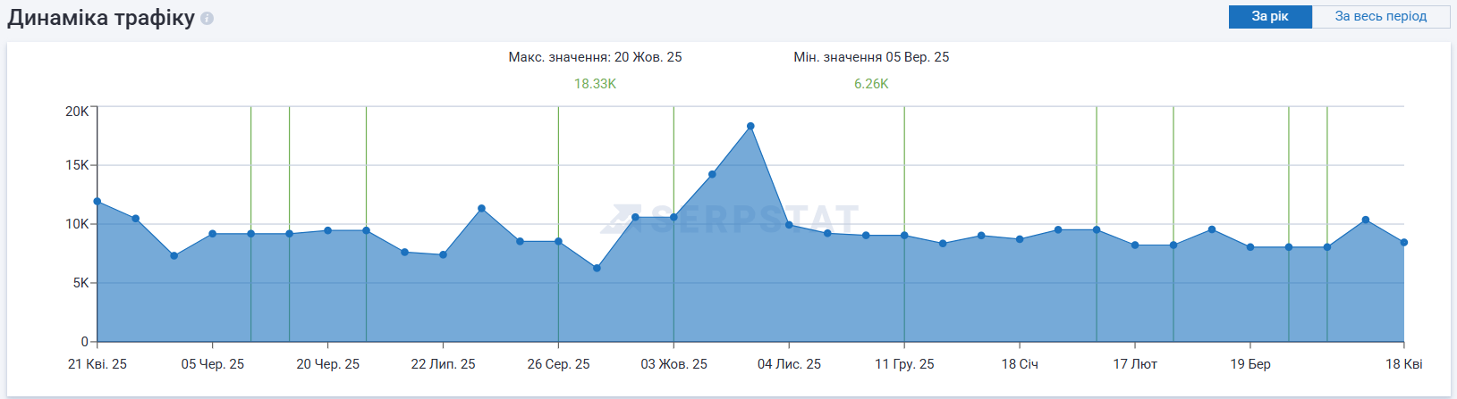Select the data point above 18 Січ
This screenshot has width=1457, height=399.
pos(1020,239)
